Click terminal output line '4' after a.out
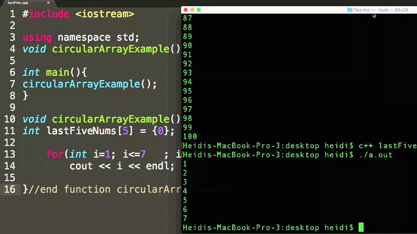Image resolution: width=417 pixels, height=234 pixels. coord(185,191)
